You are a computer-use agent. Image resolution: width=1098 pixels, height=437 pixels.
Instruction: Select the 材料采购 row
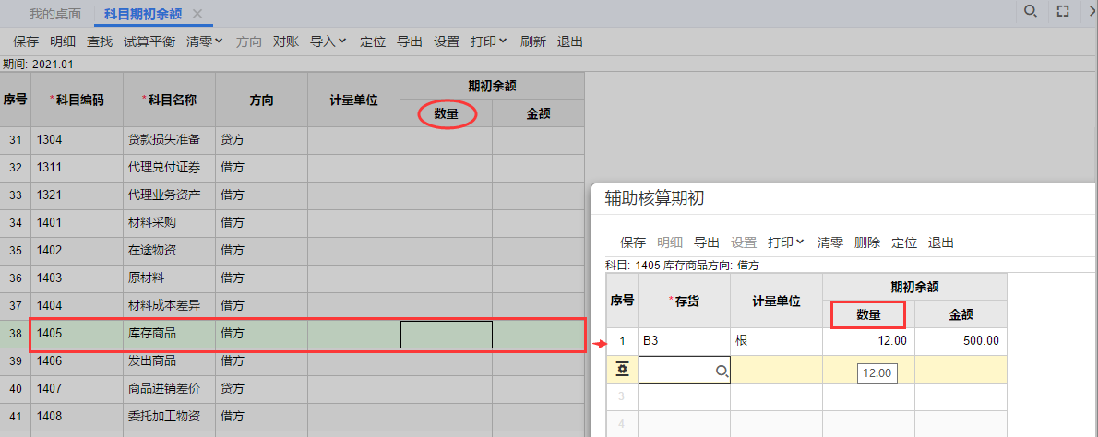(x=292, y=223)
